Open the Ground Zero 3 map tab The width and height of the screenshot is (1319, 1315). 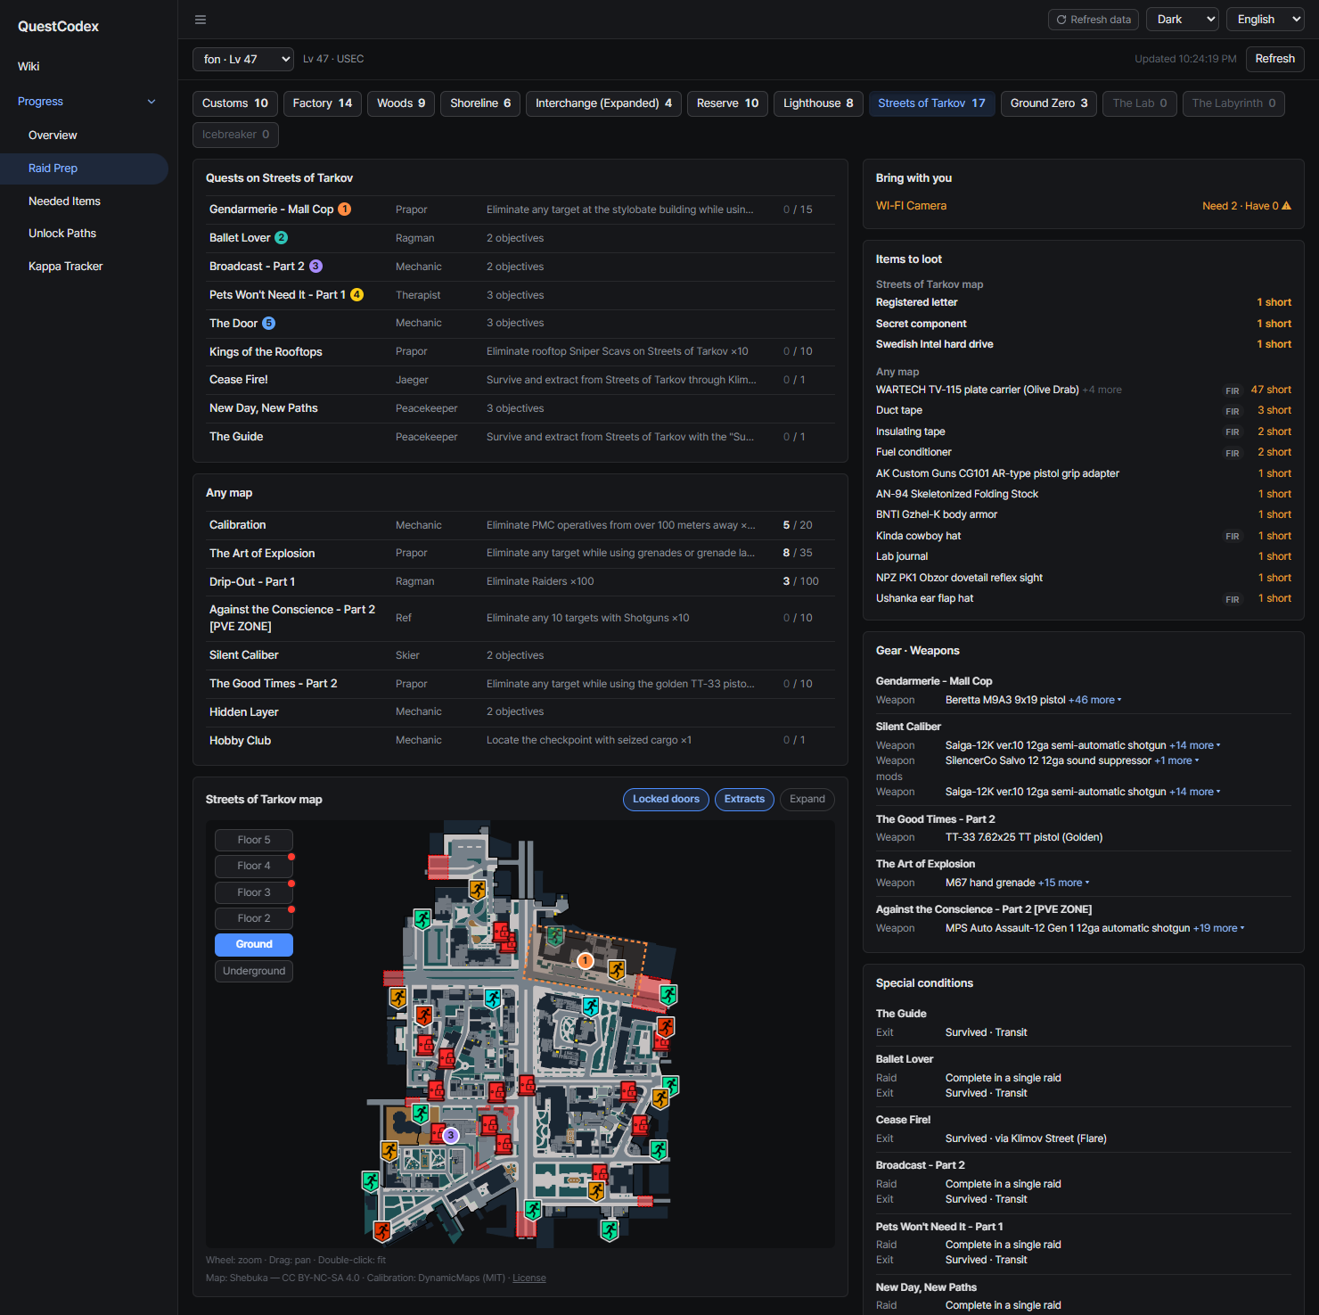pyautogui.click(x=1049, y=103)
